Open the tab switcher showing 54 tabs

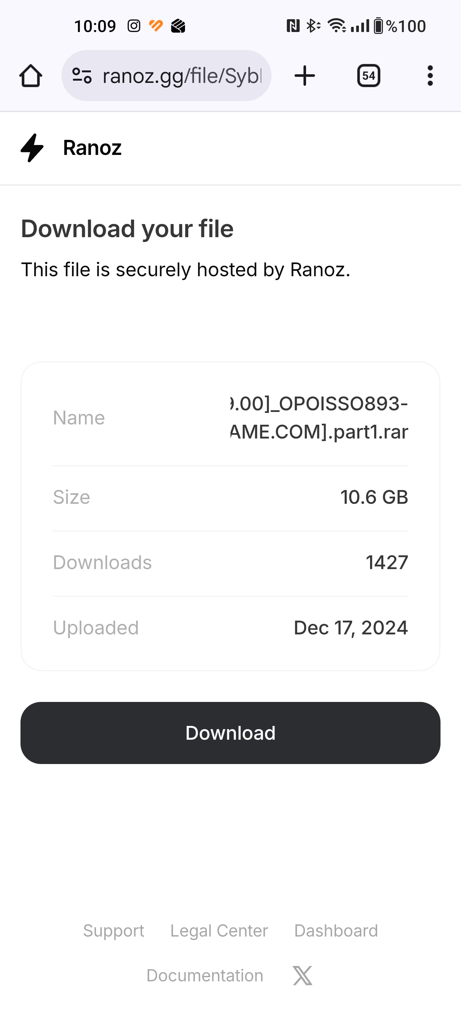[368, 76]
